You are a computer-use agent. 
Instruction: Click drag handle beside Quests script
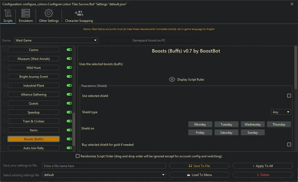click(x=4, y=103)
